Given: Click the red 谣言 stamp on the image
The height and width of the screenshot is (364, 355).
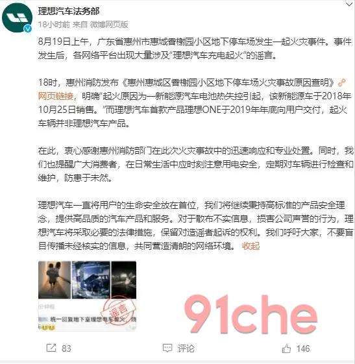Looking at the screenshot, I should tap(118, 310).
